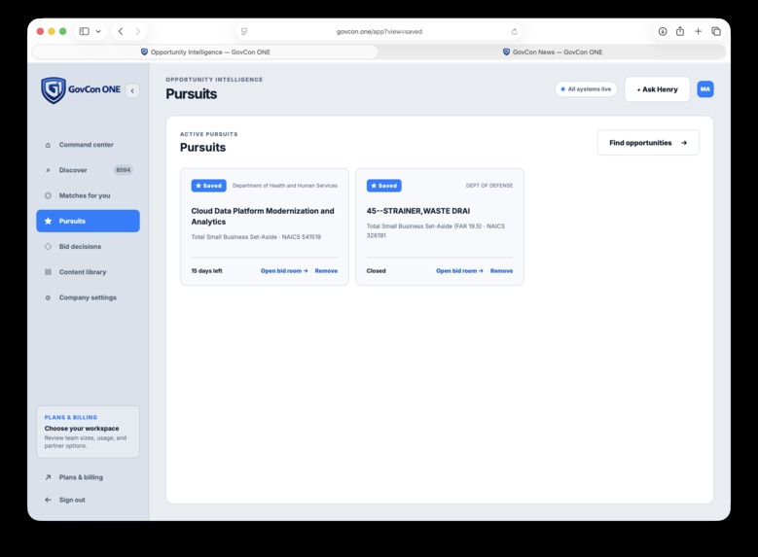758x557 pixels.
Task: Open the Ask Henry assistant
Action: [x=657, y=89]
